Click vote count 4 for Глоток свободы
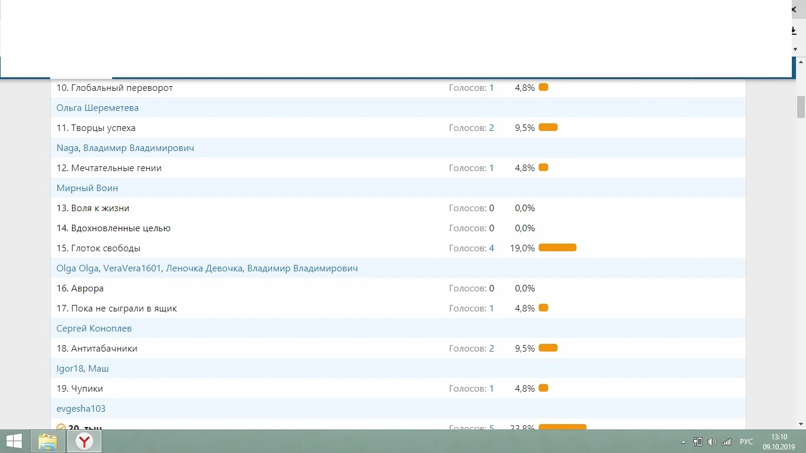This screenshot has height=453, width=806. coord(492,248)
